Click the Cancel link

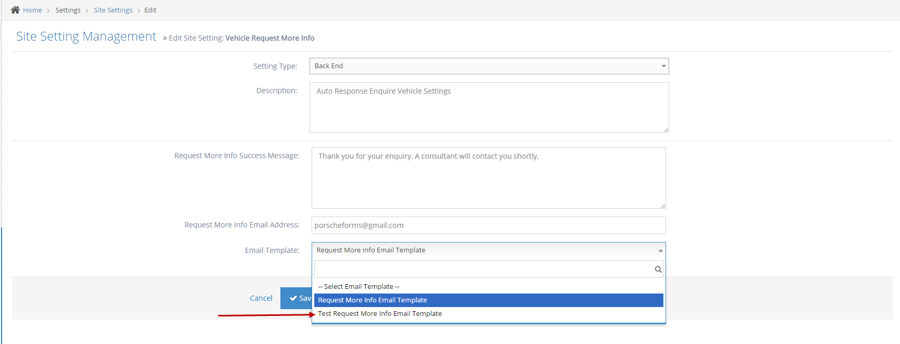pos(261,298)
